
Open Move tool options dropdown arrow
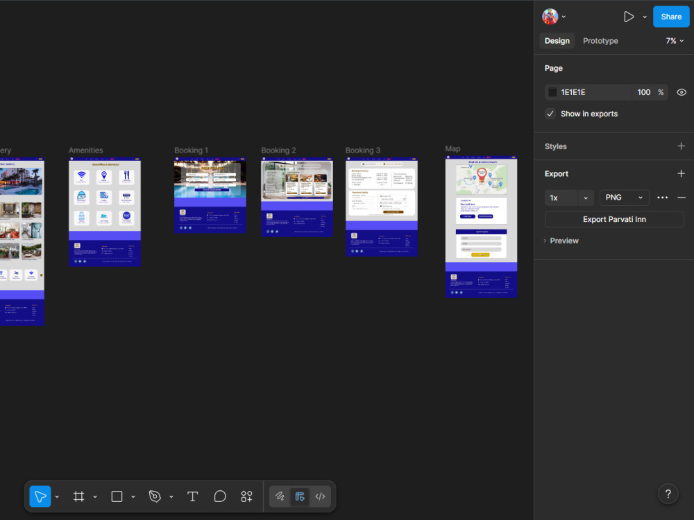click(57, 496)
